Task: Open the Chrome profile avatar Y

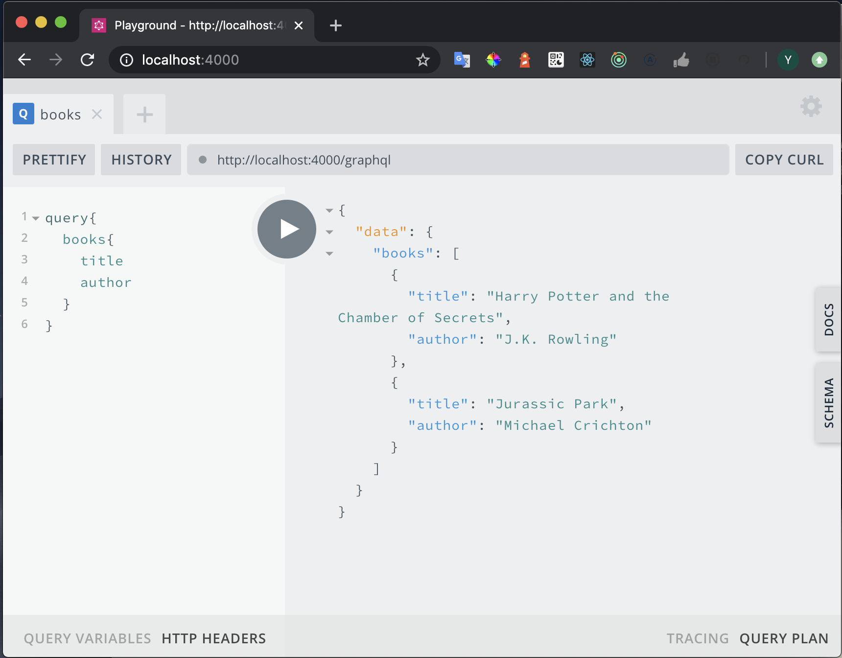Action: [x=788, y=60]
